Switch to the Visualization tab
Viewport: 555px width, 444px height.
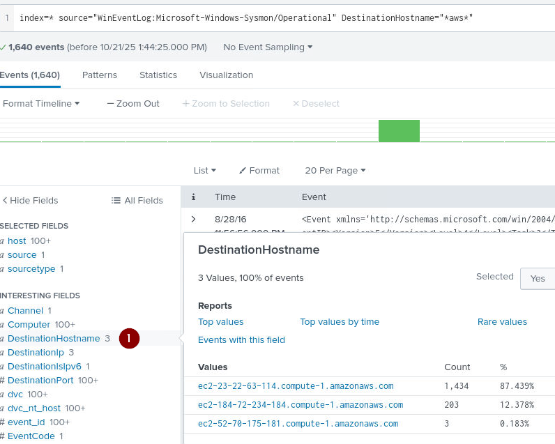(x=226, y=75)
